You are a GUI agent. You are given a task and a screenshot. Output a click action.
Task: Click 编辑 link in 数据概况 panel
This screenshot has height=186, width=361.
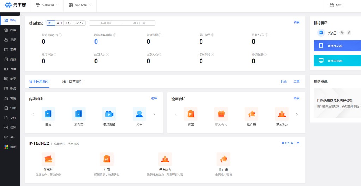[x=296, y=22]
